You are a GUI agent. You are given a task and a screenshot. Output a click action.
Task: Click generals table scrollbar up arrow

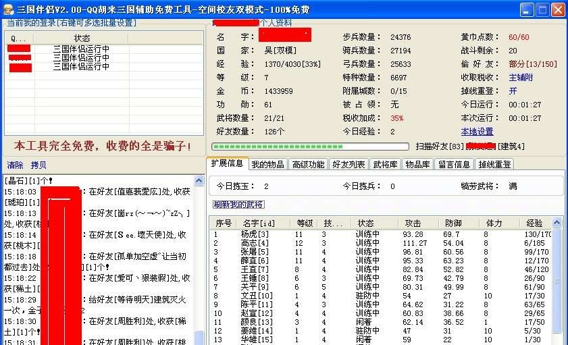pyautogui.click(x=557, y=222)
